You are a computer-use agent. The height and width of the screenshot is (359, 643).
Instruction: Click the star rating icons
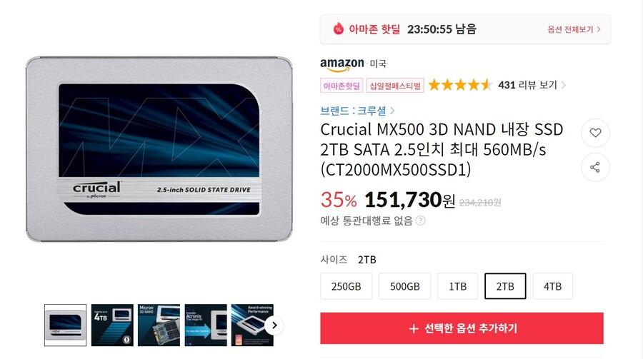(460, 85)
